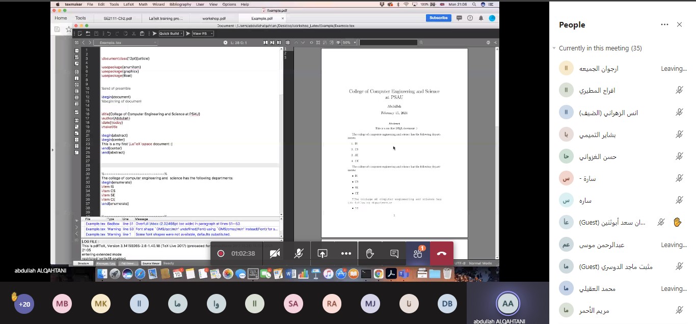Hide the participants panel using people icon
This screenshot has width=696, height=324.
coord(418,253)
